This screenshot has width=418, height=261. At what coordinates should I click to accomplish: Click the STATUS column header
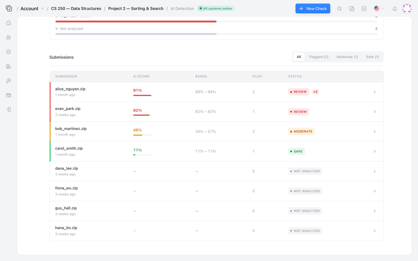pyautogui.click(x=295, y=76)
